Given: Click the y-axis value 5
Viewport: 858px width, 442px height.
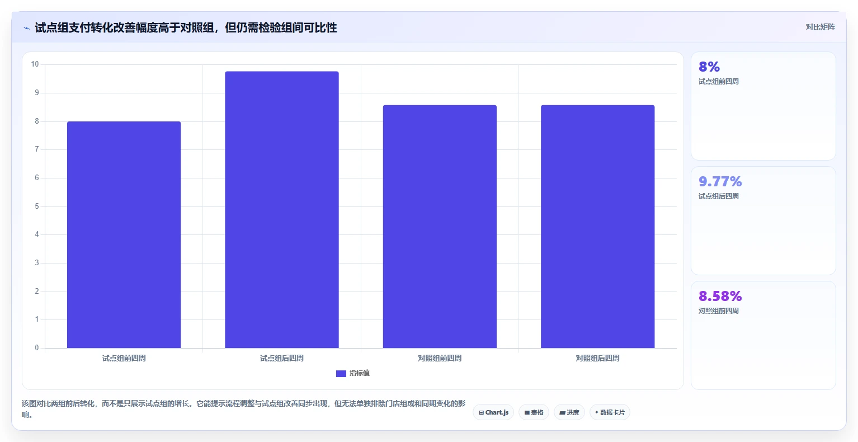Looking at the screenshot, I should click(x=37, y=206).
